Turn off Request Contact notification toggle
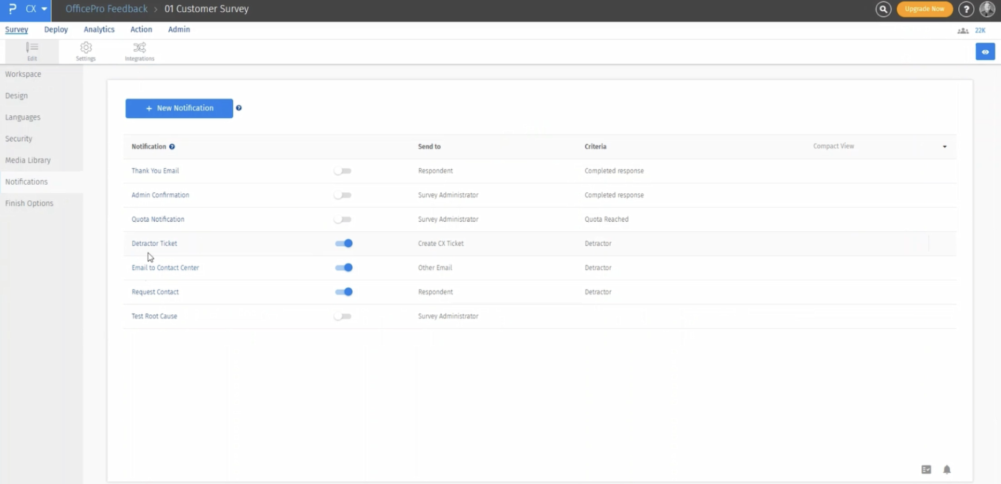 [x=344, y=292]
